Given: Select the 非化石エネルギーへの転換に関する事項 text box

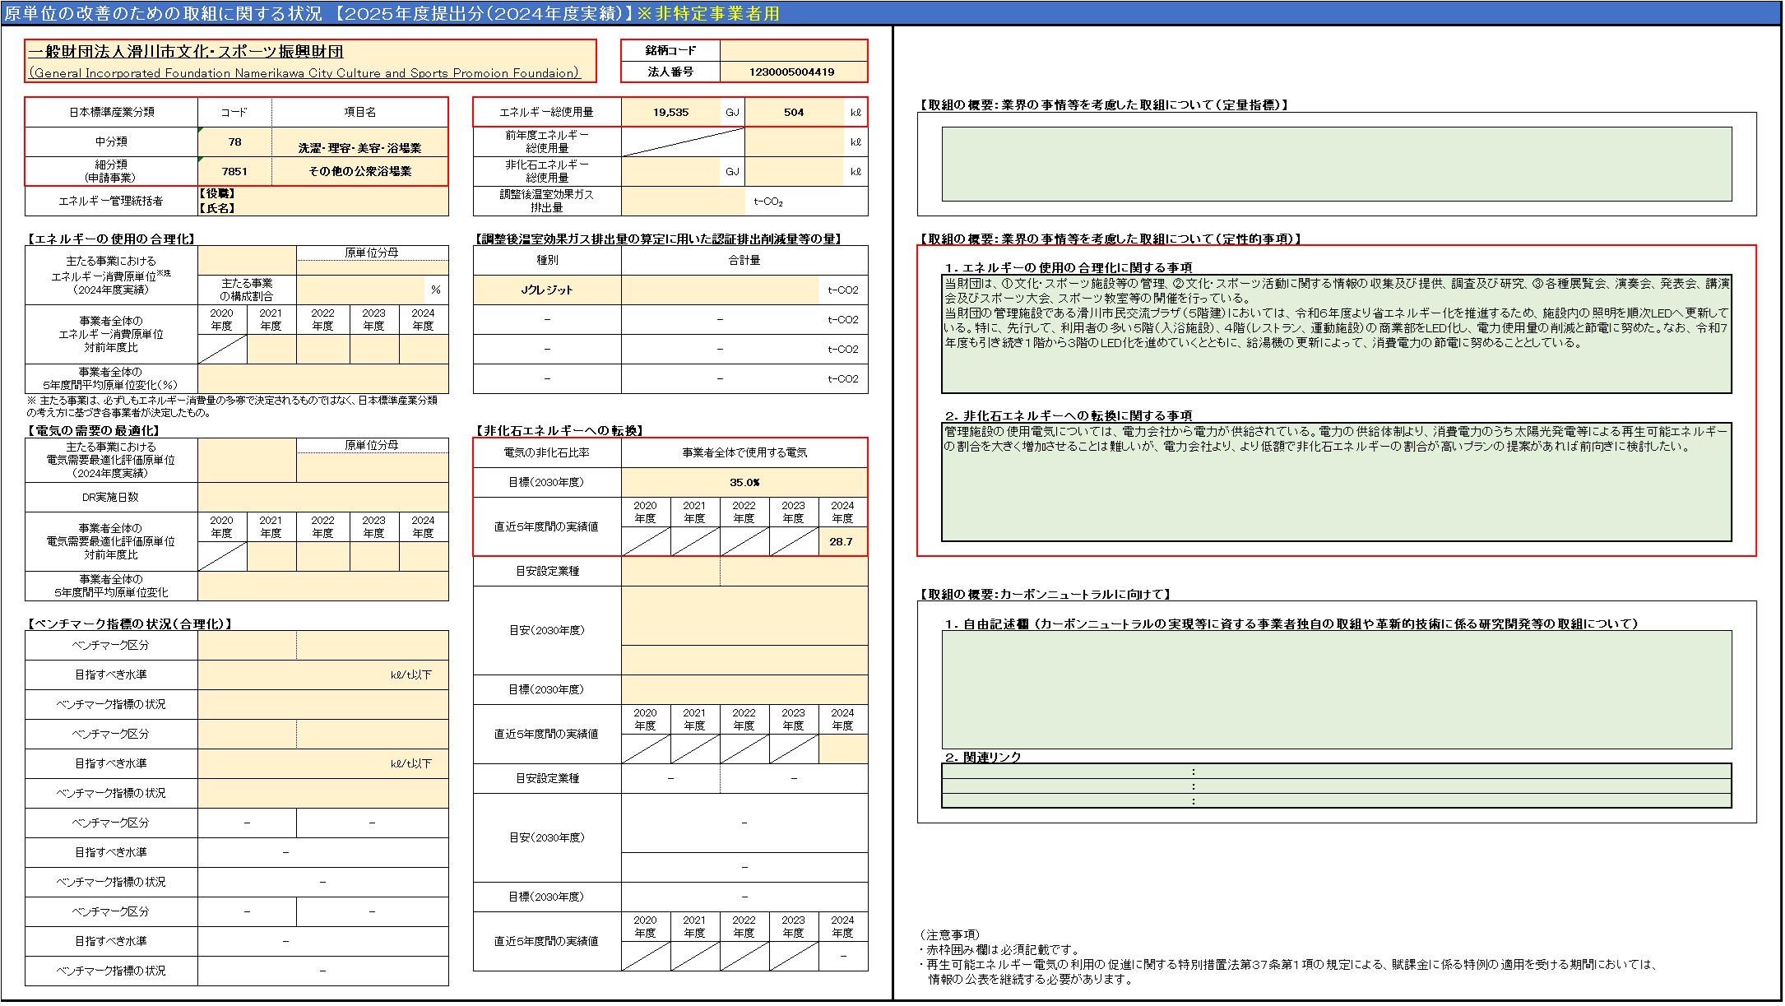Looking at the screenshot, I should 1336,481.
